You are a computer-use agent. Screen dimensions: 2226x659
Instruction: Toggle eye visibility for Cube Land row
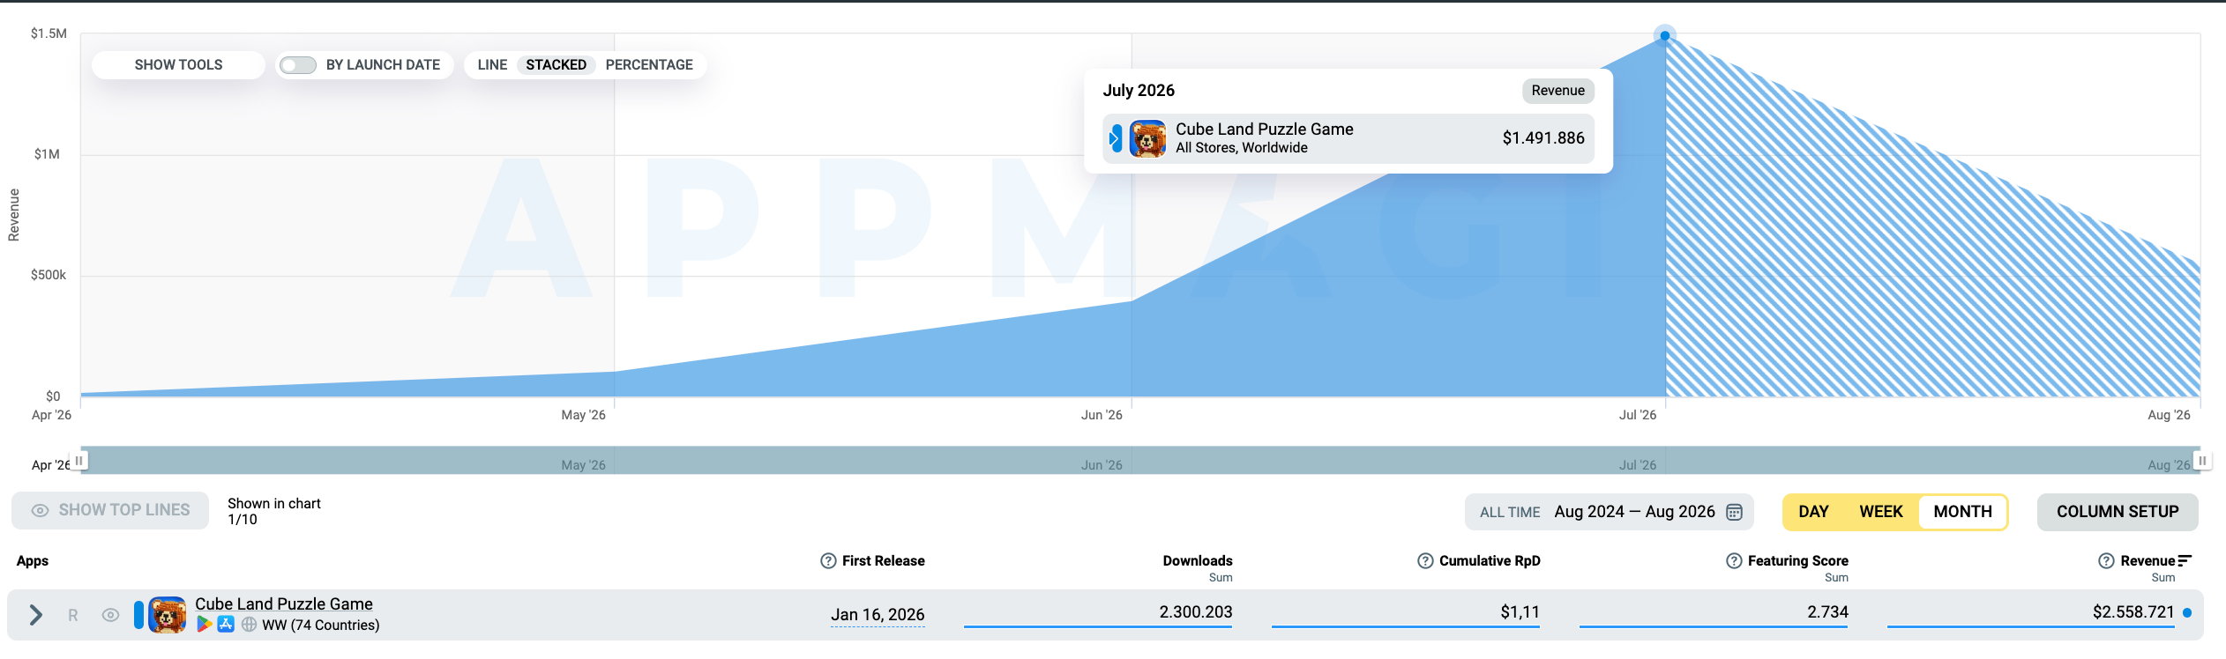tap(110, 615)
